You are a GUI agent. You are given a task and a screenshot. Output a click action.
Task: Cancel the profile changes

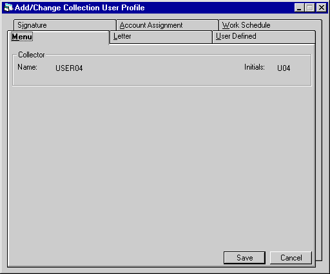[291, 258]
